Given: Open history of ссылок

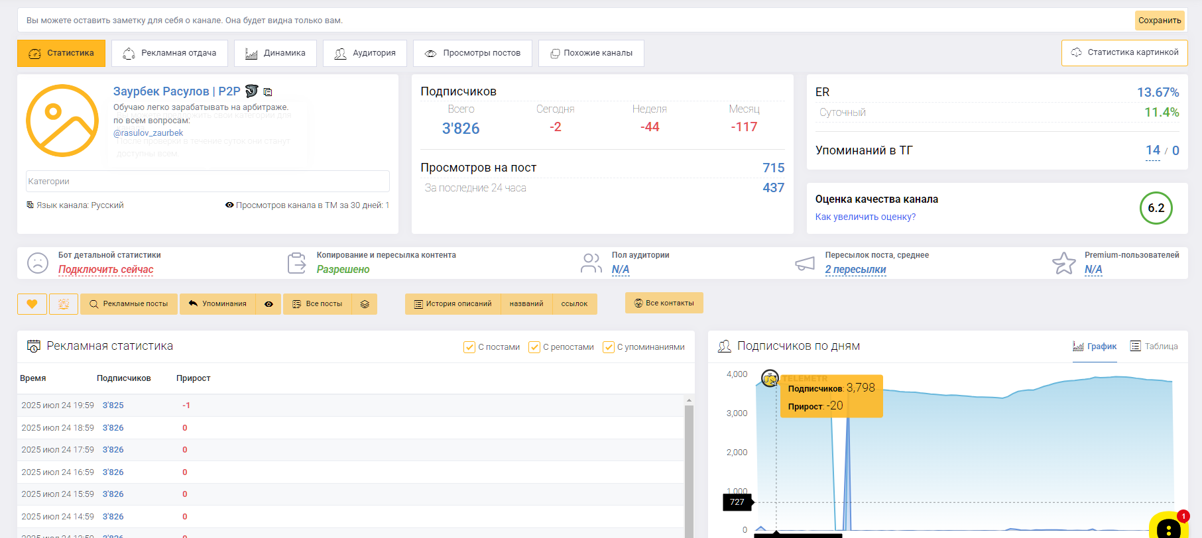Looking at the screenshot, I should (574, 304).
